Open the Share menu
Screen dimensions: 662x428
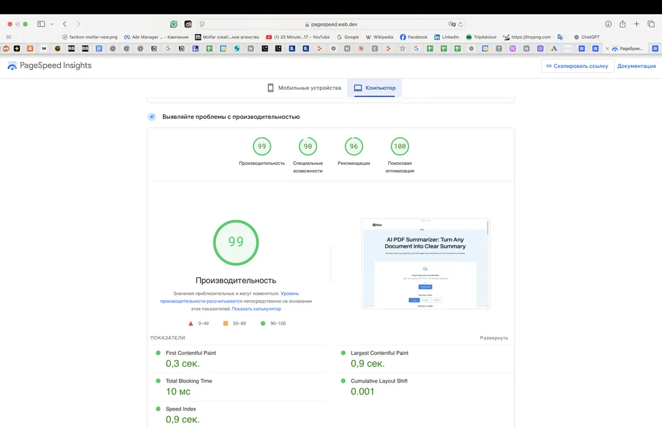(x=623, y=24)
